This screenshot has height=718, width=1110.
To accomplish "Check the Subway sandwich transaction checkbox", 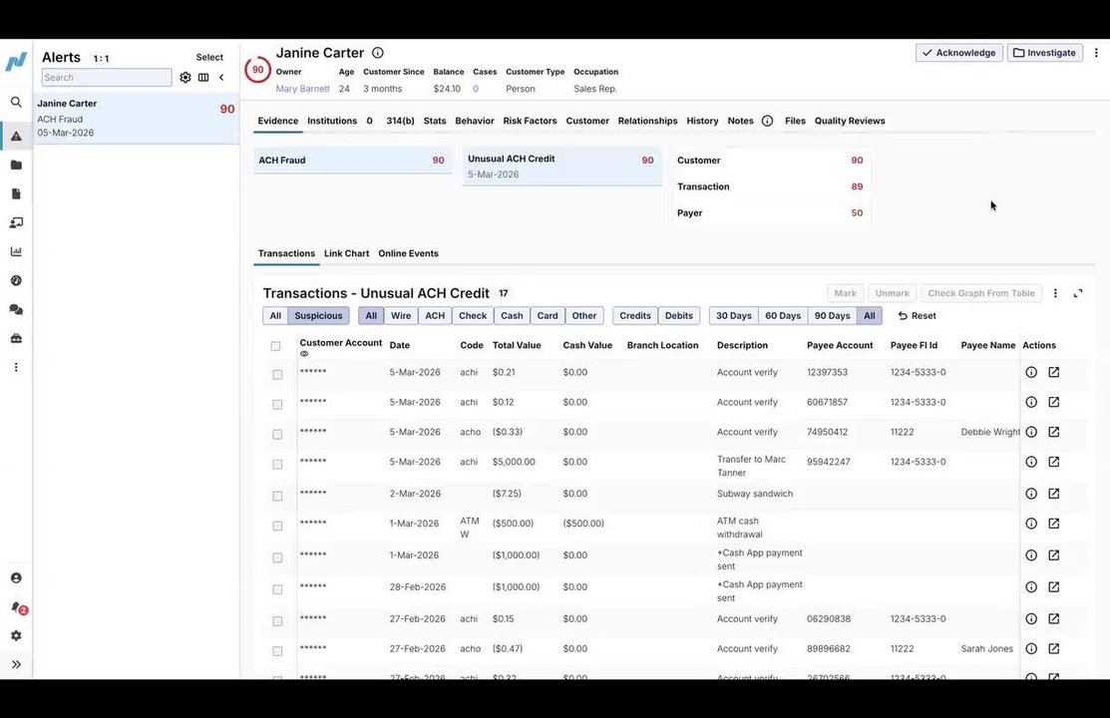I will (277, 496).
